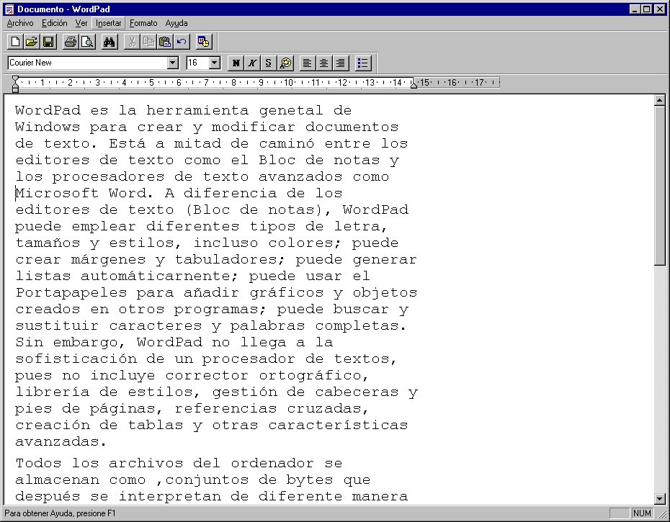Viewport: 670px width, 522px height.
Task: Open the Ver menu
Action: click(81, 23)
